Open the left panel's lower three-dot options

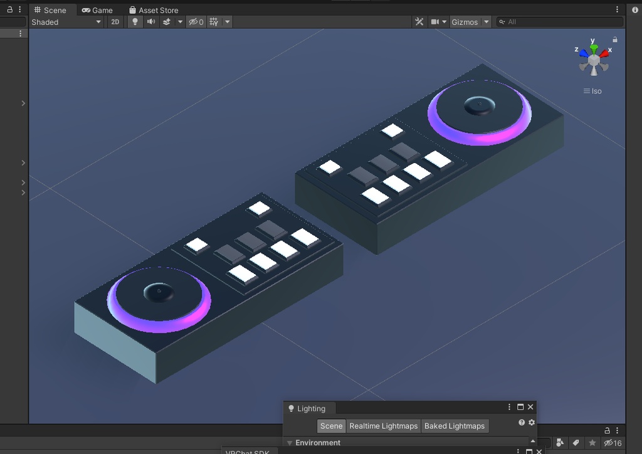click(x=21, y=34)
